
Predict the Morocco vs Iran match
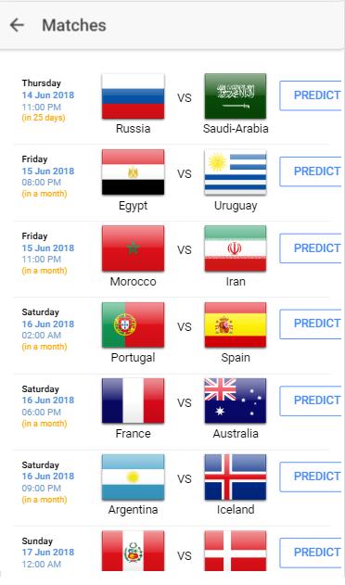[312, 248]
